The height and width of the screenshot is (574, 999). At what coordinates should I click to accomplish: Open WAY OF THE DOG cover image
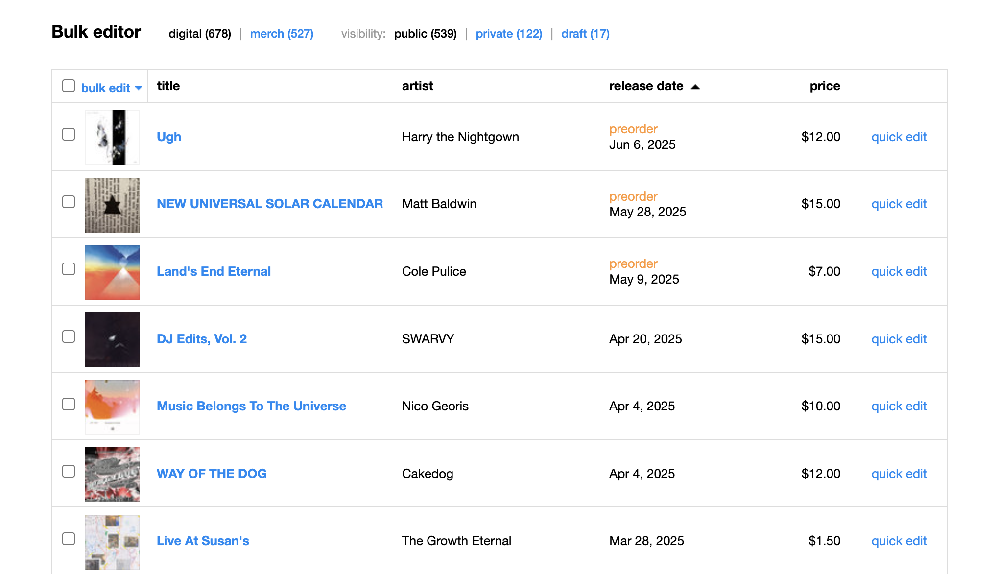coord(113,475)
